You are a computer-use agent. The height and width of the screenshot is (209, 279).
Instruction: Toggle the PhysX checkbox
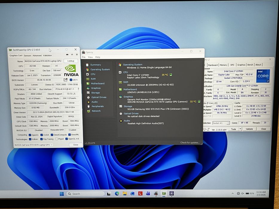click(56, 139)
